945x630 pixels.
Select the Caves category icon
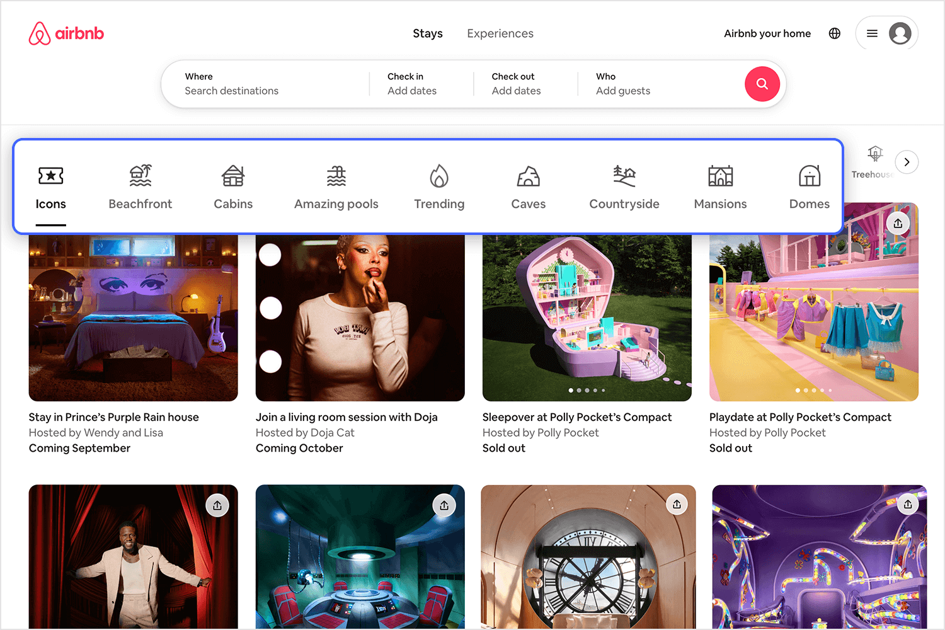click(529, 176)
